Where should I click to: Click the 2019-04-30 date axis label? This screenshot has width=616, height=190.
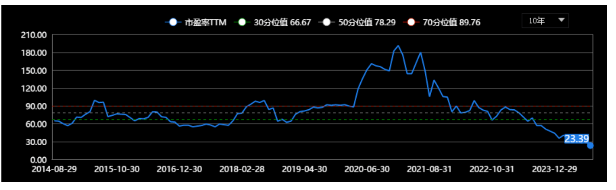305,169
